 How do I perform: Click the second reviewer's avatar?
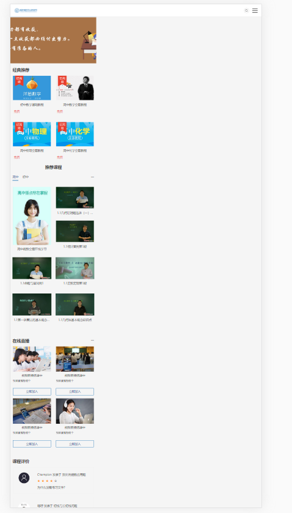click(24, 506)
